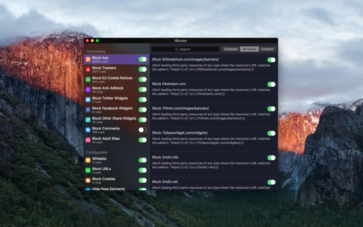Click the Block Trackers category icon
Image resolution: width=363 pixels, height=227 pixels.
(88, 69)
